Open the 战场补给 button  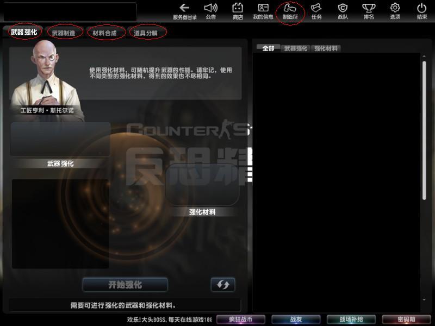coord(351,319)
